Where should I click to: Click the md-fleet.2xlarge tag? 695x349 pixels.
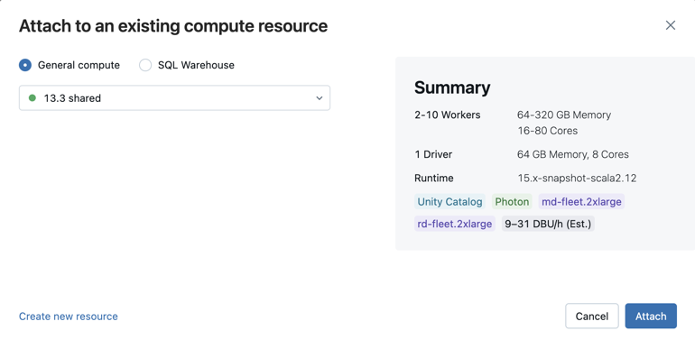[x=581, y=201]
